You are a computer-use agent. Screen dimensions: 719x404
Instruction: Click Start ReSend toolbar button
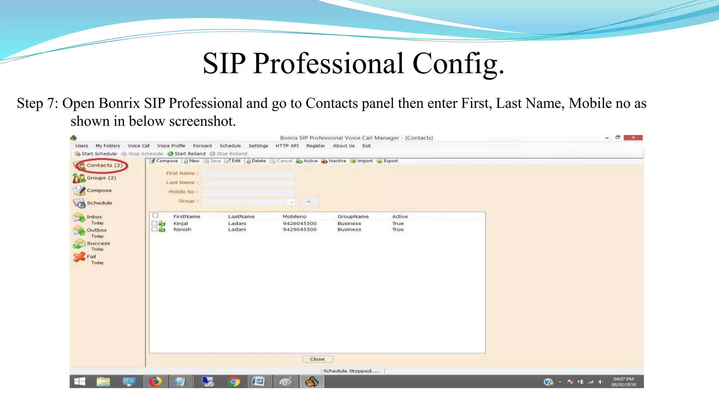pyautogui.click(x=186, y=154)
